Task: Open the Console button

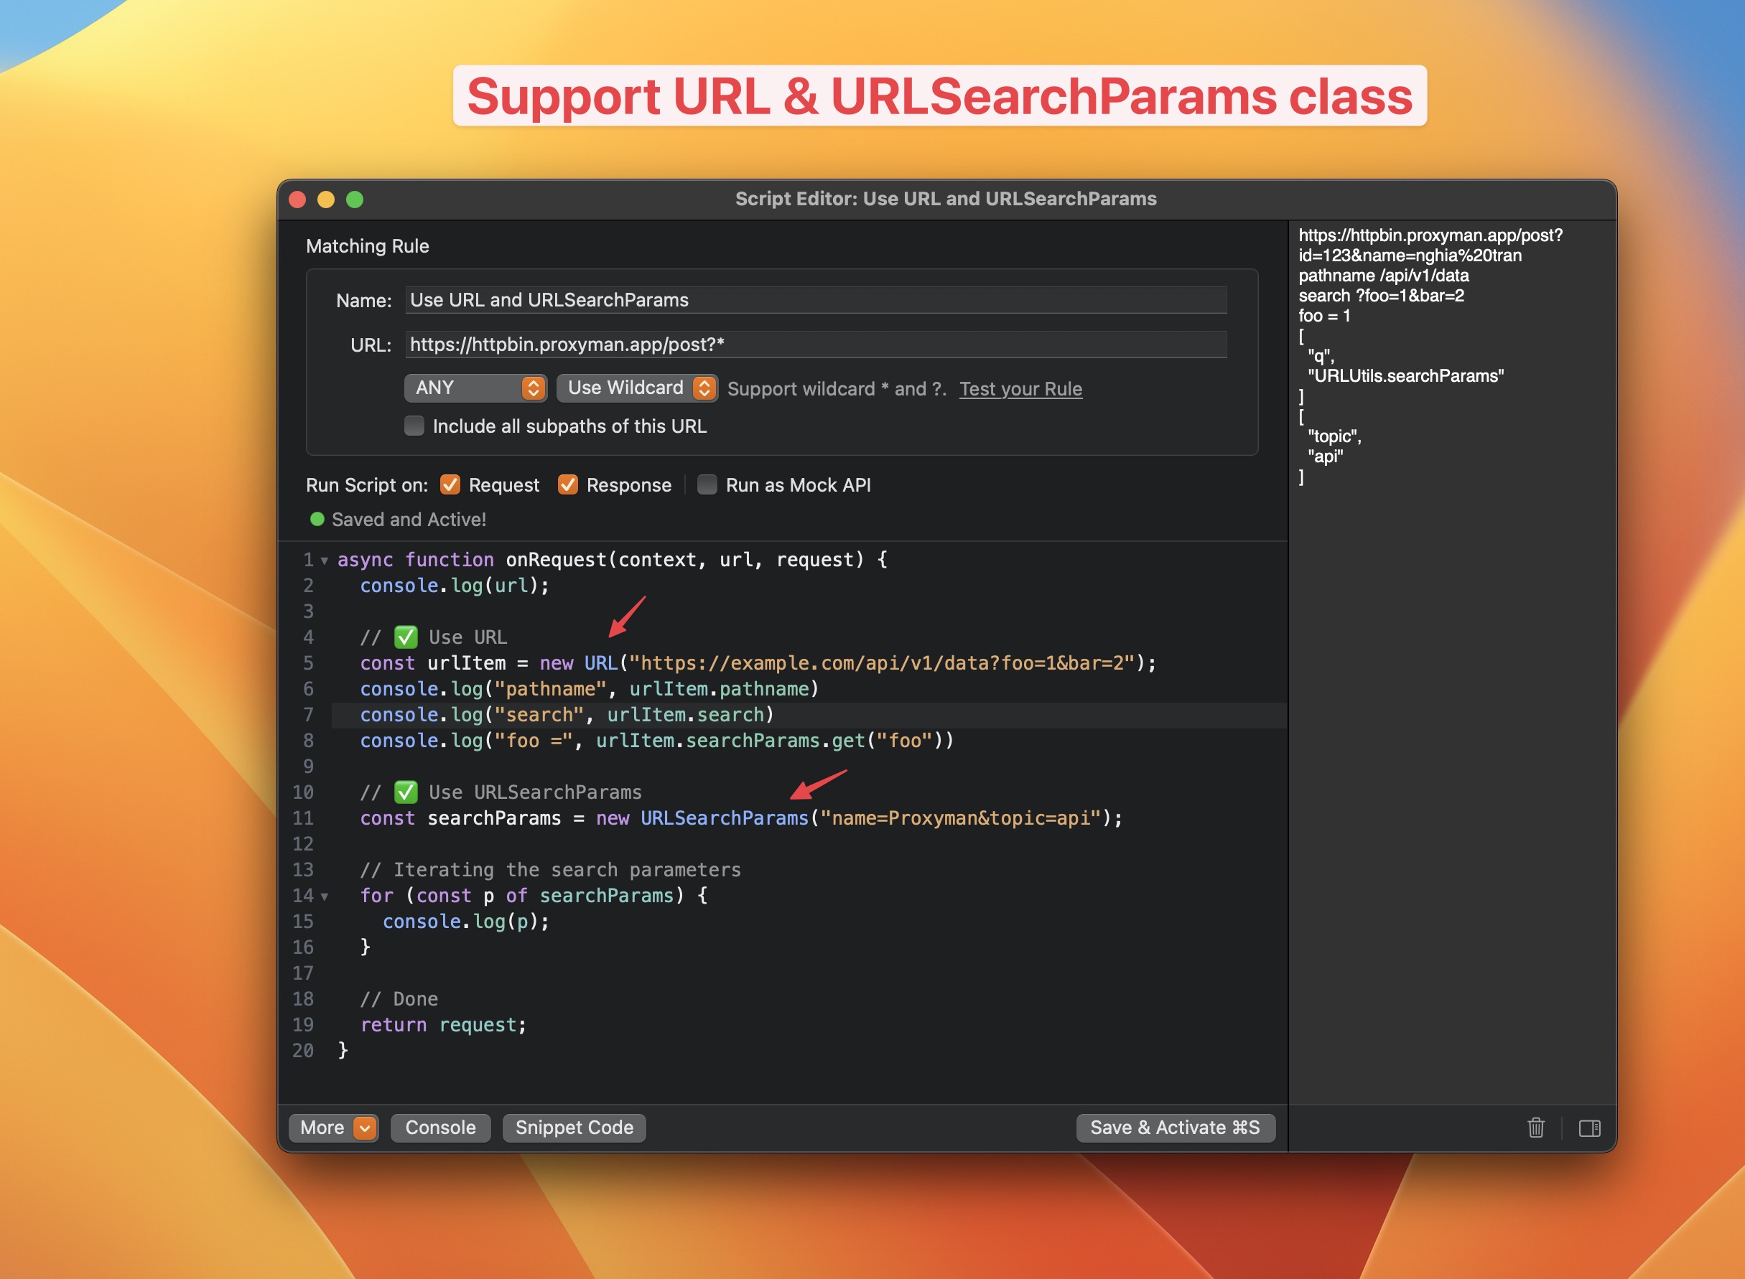Action: pyautogui.click(x=441, y=1128)
